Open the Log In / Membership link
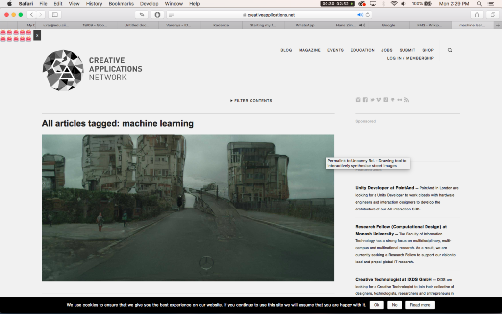Screen dimensions: 502x314 tap(410, 58)
